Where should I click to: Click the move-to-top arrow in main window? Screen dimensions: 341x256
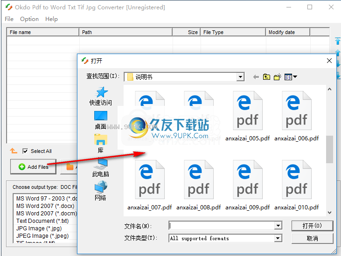pos(338,41)
